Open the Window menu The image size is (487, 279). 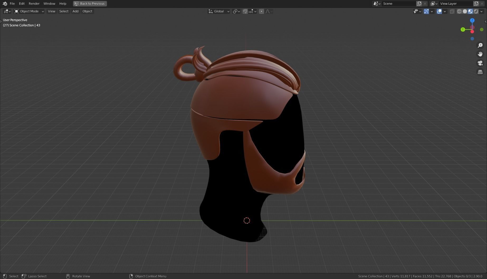coord(49,4)
